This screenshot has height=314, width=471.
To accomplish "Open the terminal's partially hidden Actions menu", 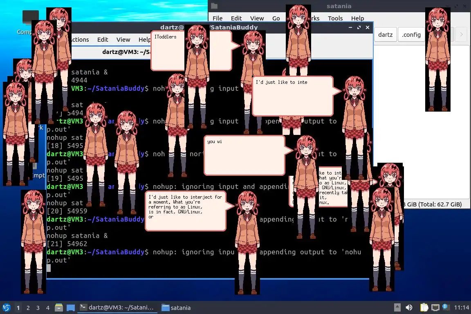I will [x=80, y=39].
